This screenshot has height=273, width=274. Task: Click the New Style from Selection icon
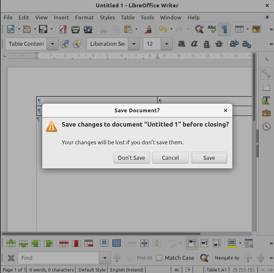click(x=77, y=44)
